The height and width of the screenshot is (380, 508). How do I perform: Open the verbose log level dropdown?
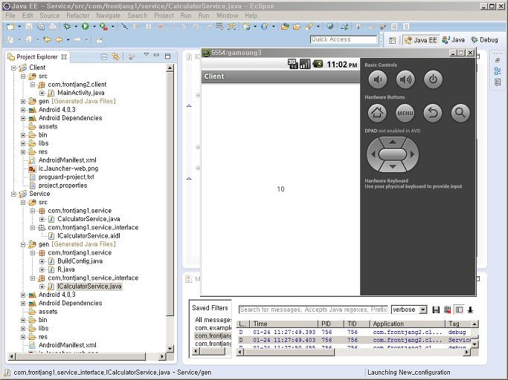pyautogui.click(x=422, y=309)
